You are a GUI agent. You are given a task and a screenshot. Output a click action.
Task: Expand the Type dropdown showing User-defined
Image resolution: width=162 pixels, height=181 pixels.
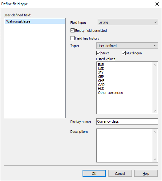click(127, 46)
